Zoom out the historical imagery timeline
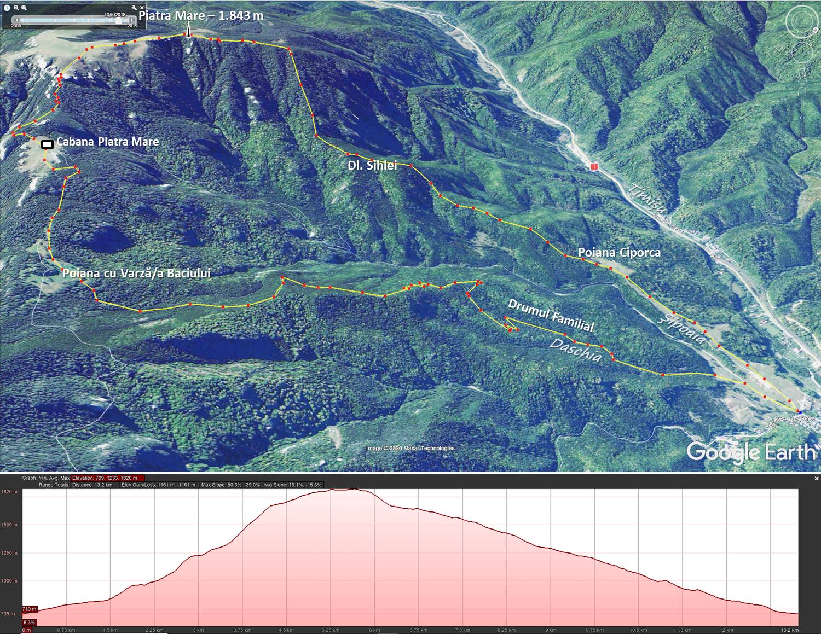The image size is (821, 634). pyautogui.click(x=16, y=8)
